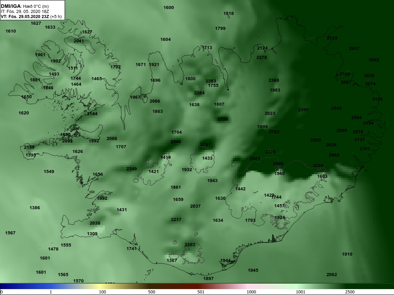The height and width of the screenshot is (295, 394).
Task: Click the legend label '2500'
Action: tap(350, 292)
